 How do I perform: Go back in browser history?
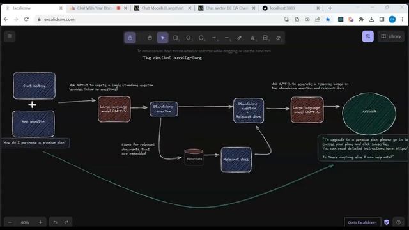(x=6, y=19)
